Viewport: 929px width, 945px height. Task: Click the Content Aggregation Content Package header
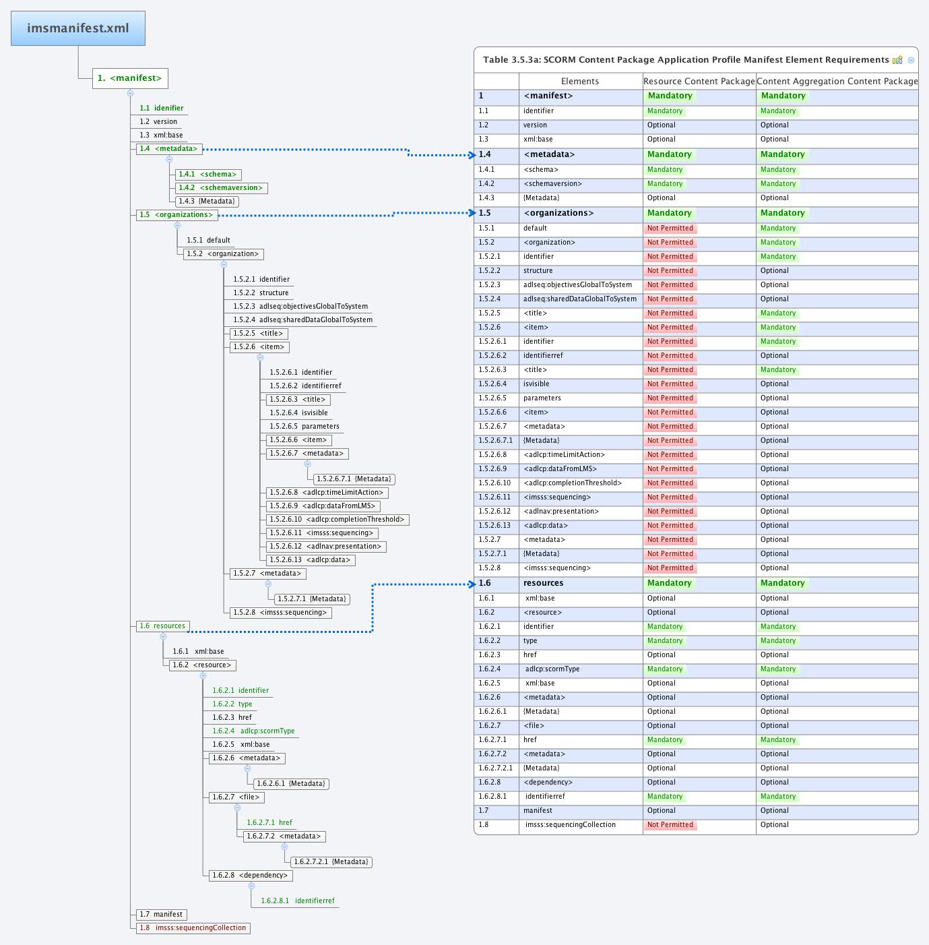click(x=837, y=81)
